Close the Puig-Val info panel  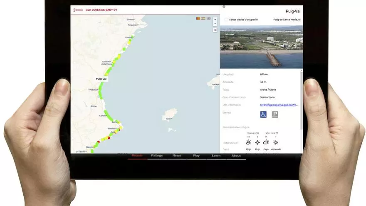pos(224,7)
